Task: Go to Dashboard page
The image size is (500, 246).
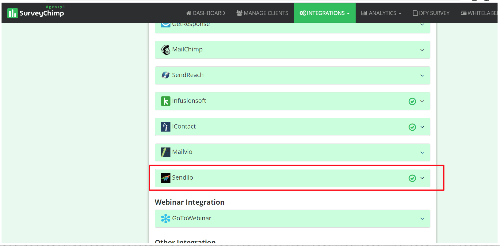Action: (205, 13)
